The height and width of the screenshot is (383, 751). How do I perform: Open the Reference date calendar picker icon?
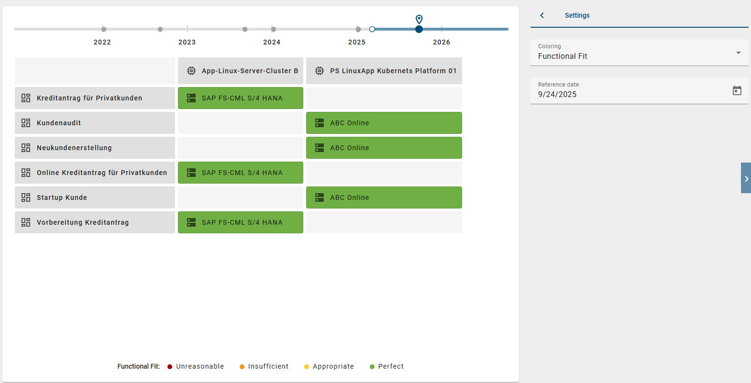(737, 90)
